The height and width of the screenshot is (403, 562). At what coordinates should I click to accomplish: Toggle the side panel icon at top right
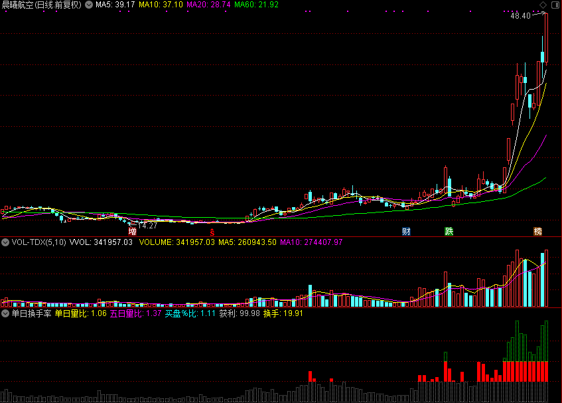click(555, 5)
